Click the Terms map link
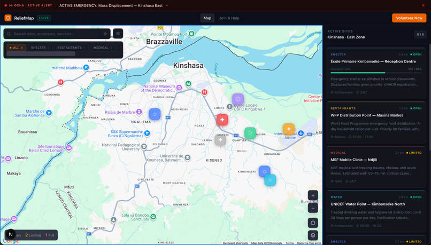431x245 pixels. (289, 243)
